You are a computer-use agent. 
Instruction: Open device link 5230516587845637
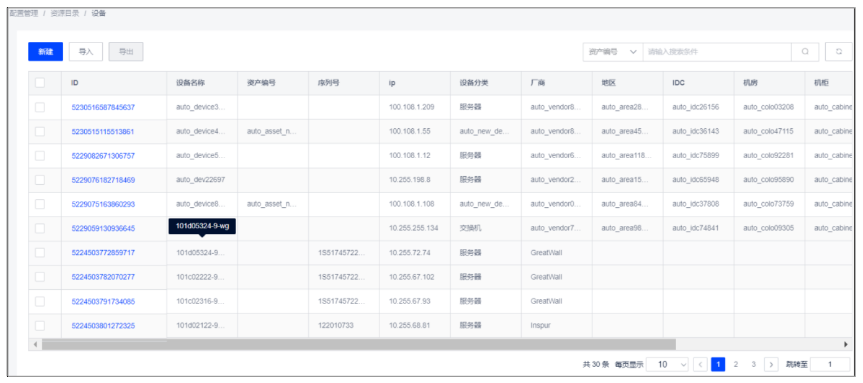click(x=103, y=107)
